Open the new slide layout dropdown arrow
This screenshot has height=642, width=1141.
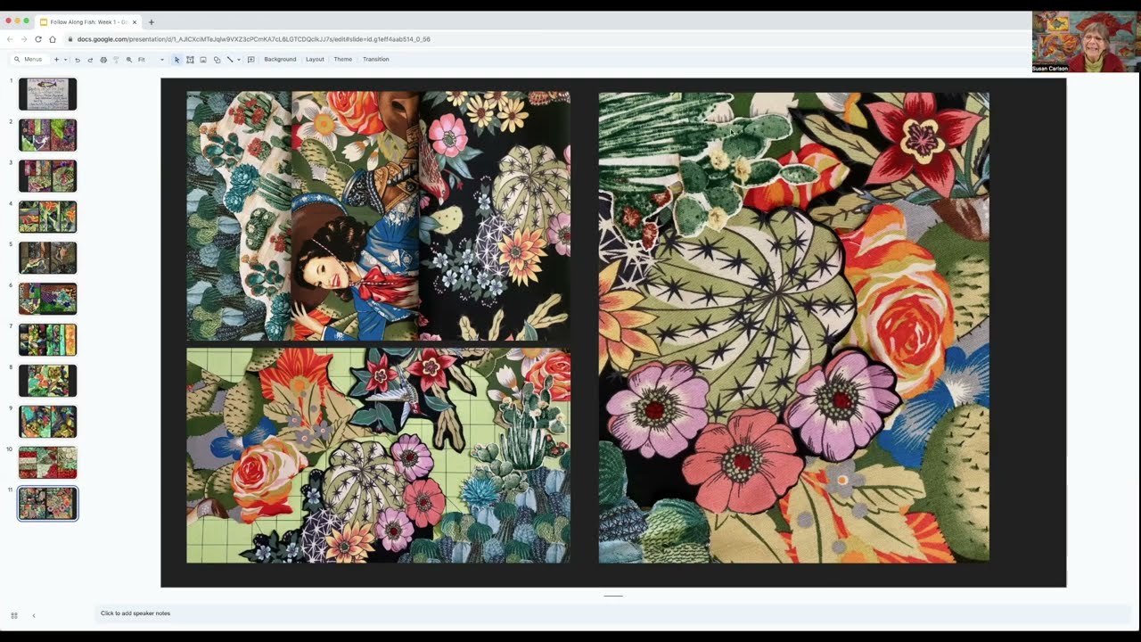pos(65,60)
